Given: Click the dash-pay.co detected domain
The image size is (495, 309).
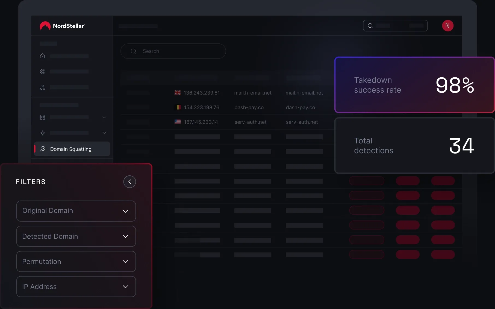Looking at the screenshot, I should [300, 108].
